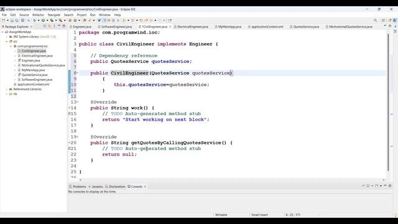Maximize the Package Explorer view
The height and width of the screenshot is (224, 398).
[63, 26]
